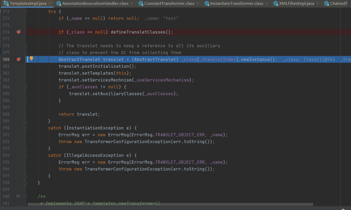
Task: Click the fold end marker at line 389
Action: pyautogui.click(x=25, y=121)
